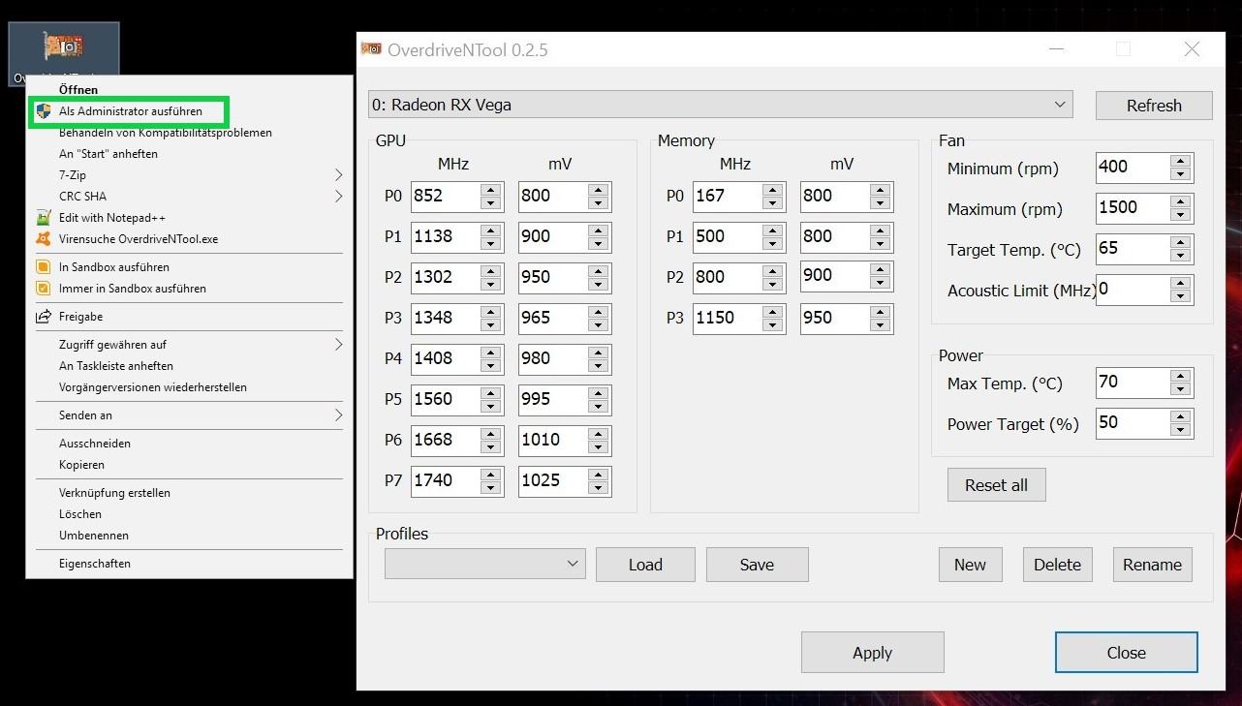Open the Radeon RX Vega GPU dropdown
1242x706 pixels.
click(720, 105)
